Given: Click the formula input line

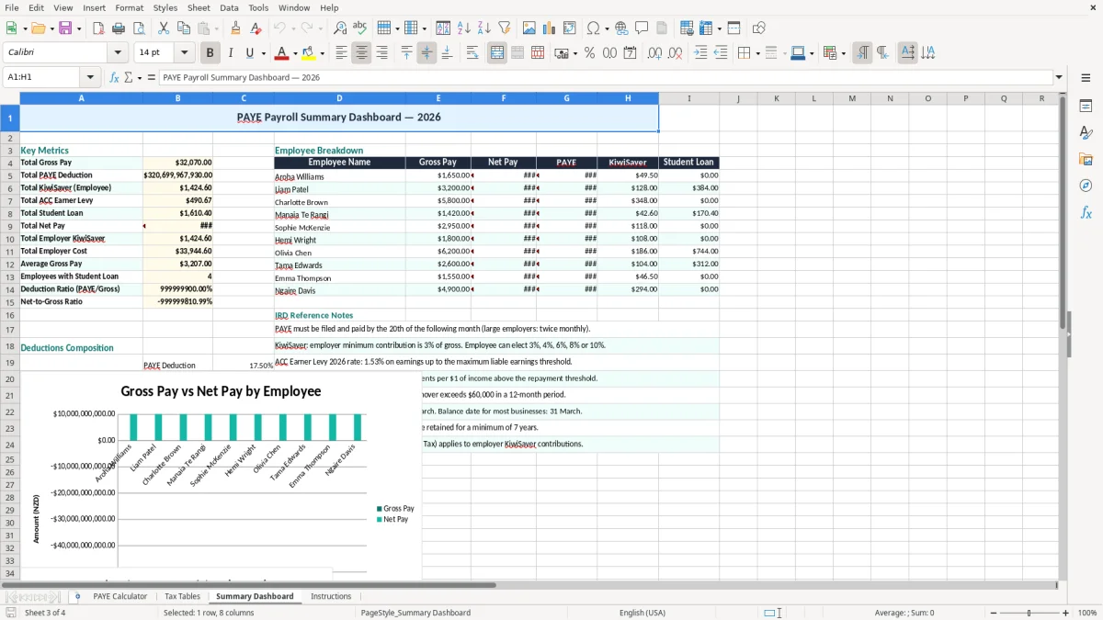Looking at the screenshot, I should click(x=605, y=77).
